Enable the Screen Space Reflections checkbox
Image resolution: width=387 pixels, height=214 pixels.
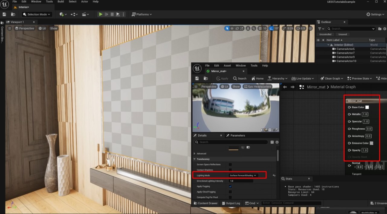click(230, 164)
